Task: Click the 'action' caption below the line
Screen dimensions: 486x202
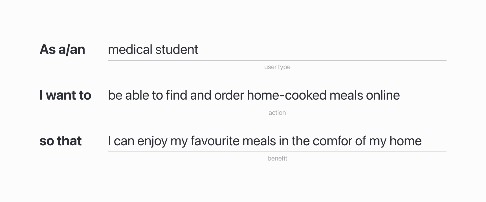Action: [x=277, y=113]
